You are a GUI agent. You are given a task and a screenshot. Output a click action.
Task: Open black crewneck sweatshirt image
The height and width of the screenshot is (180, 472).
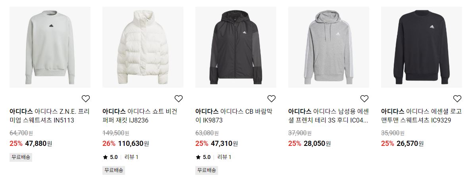point(422,47)
